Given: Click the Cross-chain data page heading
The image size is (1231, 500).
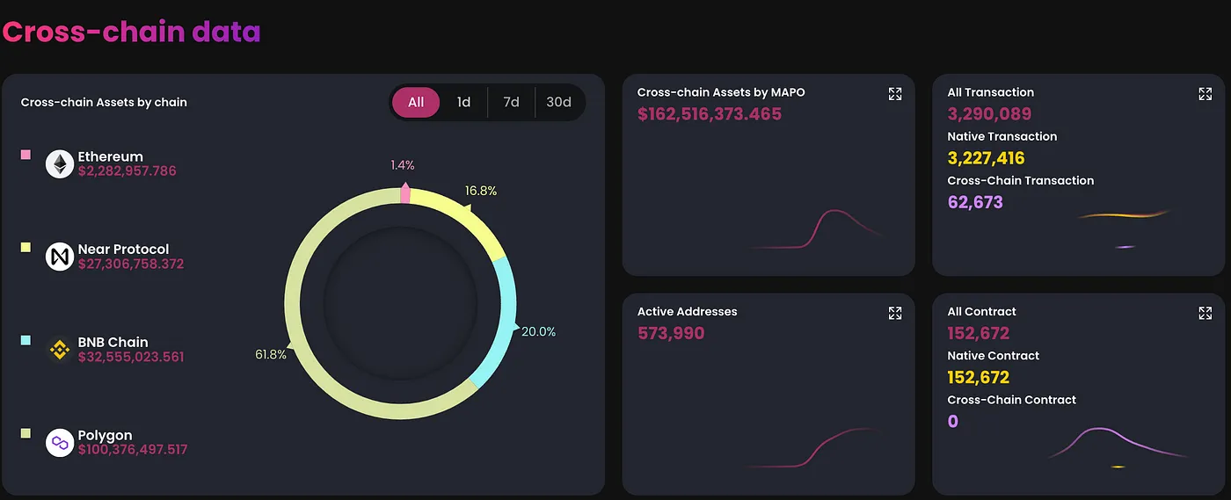Looking at the screenshot, I should click(x=132, y=33).
